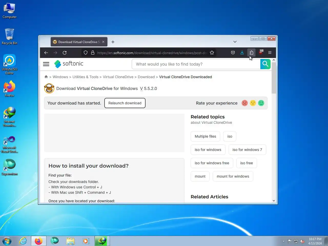Image resolution: width=328 pixels, height=246 pixels.
Task: Launch Internet Explorer from the taskbar
Action: 23,241
